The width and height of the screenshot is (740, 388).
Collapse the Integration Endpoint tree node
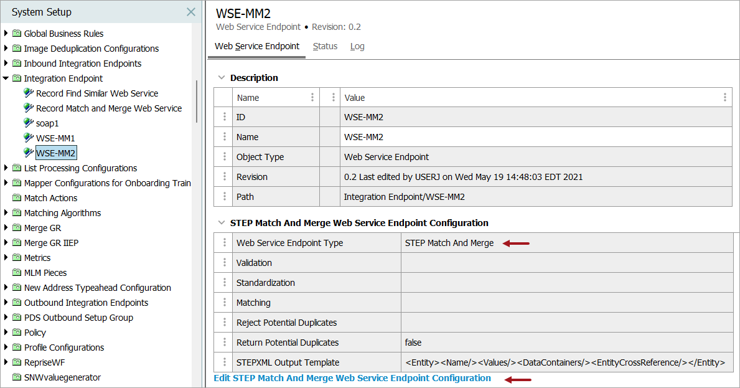pyautogui.click(x=6, y=78)
